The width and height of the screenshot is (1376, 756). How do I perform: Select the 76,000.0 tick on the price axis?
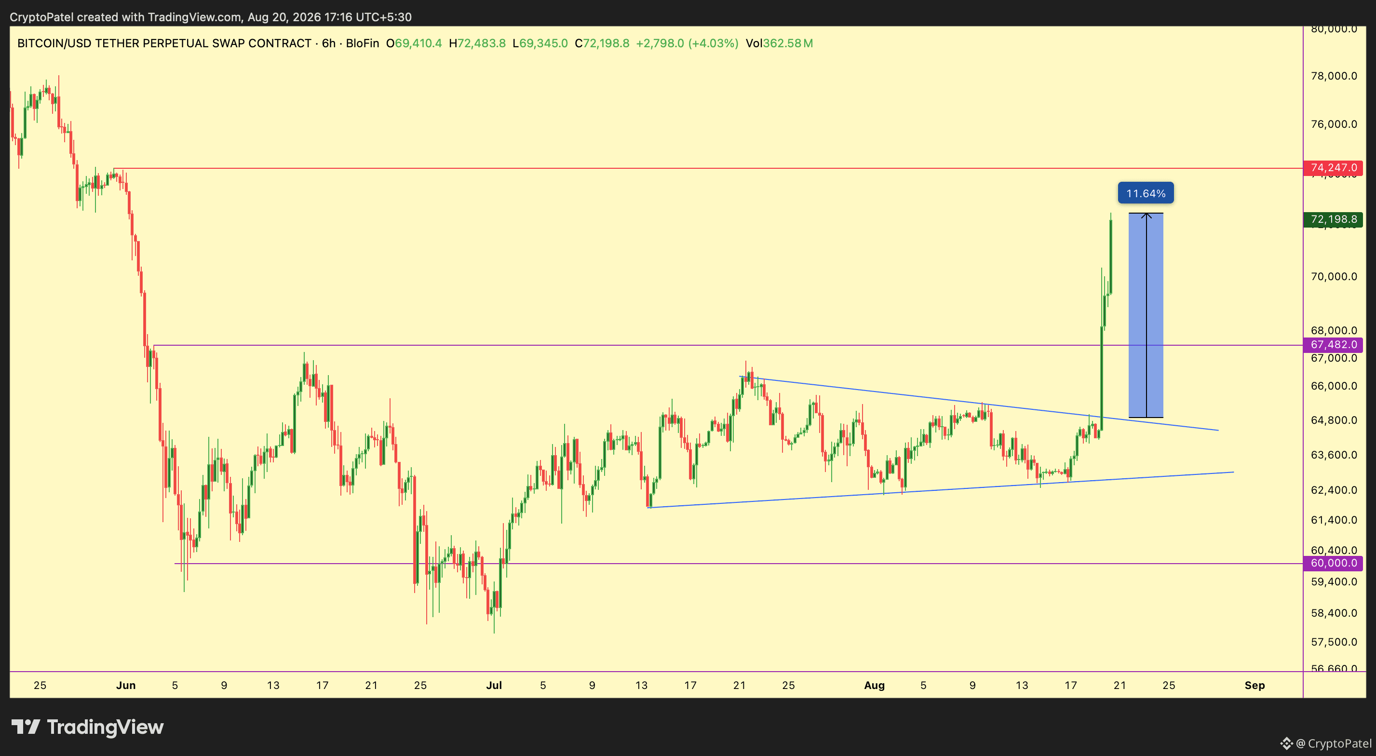tap(1334, 124)
